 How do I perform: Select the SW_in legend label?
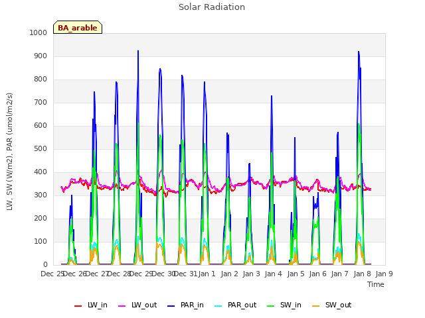point(291,305)
